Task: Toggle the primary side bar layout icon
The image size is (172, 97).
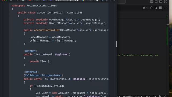Action: (x=152, y=2)
